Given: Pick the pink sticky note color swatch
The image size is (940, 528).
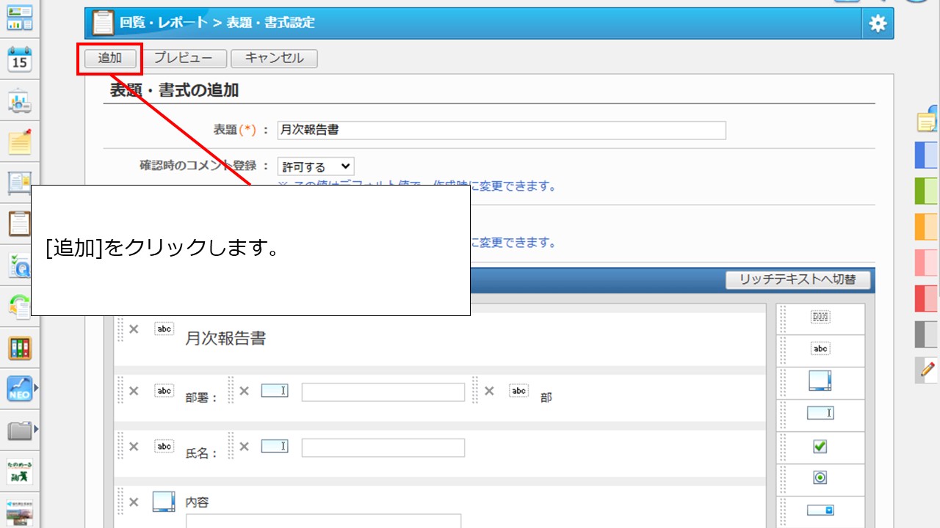Looking at the screenshot, I should (x=927, y=263).
